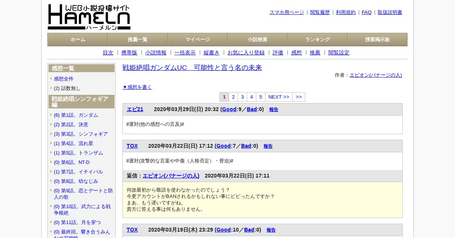Report エピ21's comment via 報告
Image resolution: width=455 pixels, height=238 pixels.
coord(274,110)
